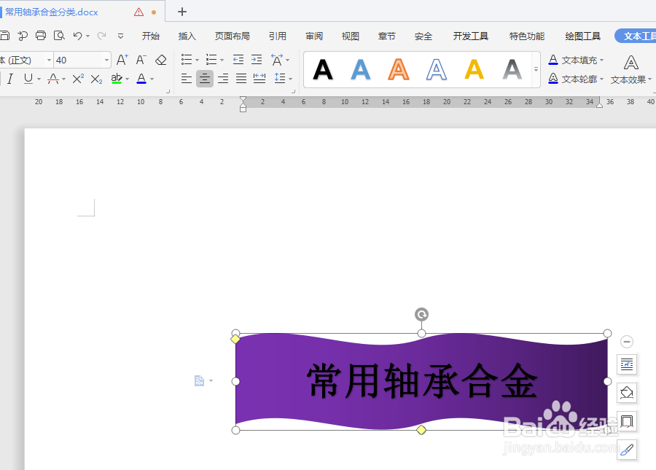
Task: Insert numbered list
Action: tap(211, 60)
